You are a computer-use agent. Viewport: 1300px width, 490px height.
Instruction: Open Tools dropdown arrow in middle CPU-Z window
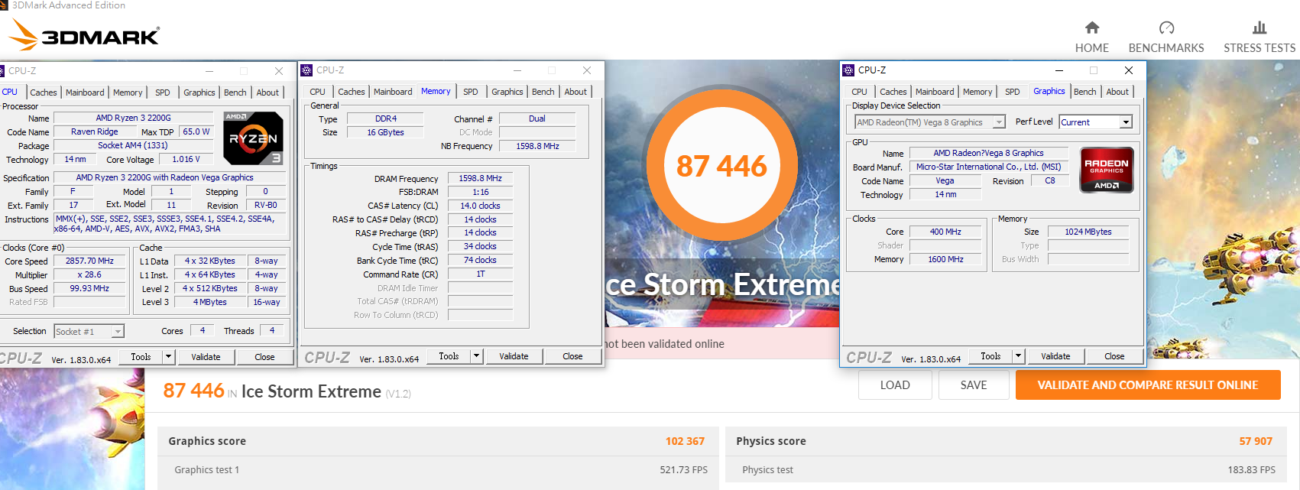tap(477, 356)
